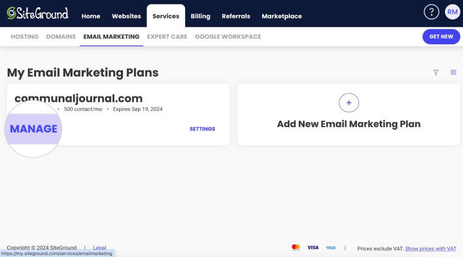This screenshot has height=257, width=463.
Task: Select the Services tab
Action: point(165,16)
